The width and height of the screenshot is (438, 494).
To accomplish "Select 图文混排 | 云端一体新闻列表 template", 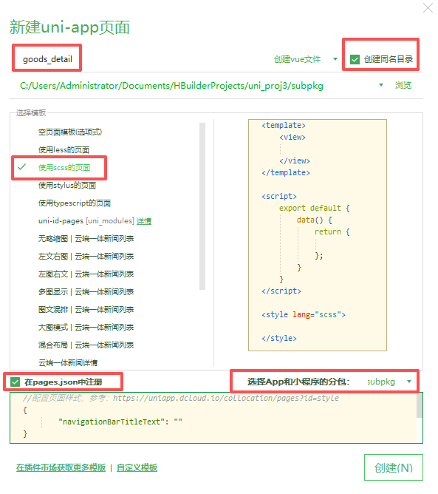I will coord(86,310).
